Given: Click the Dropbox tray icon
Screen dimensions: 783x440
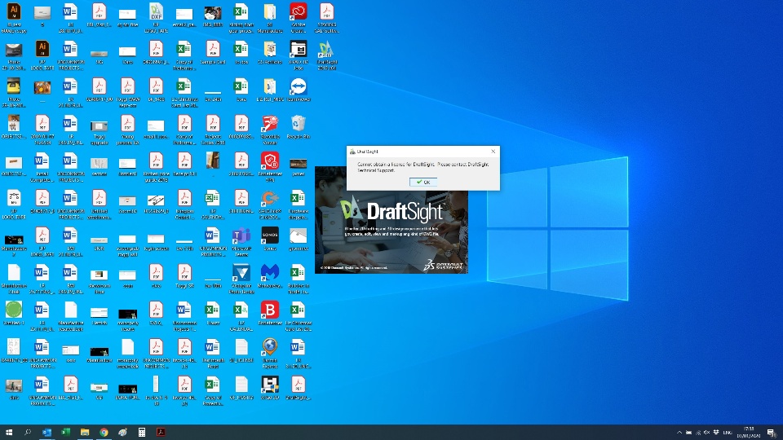Looking at the screenshot, I should tap(716, 433).
